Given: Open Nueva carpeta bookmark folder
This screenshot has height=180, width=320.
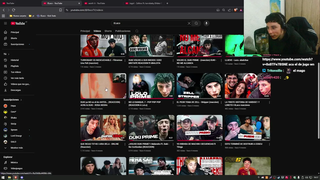Looking at the screenshot, I should pyautogui.click(x=18, y=16).
